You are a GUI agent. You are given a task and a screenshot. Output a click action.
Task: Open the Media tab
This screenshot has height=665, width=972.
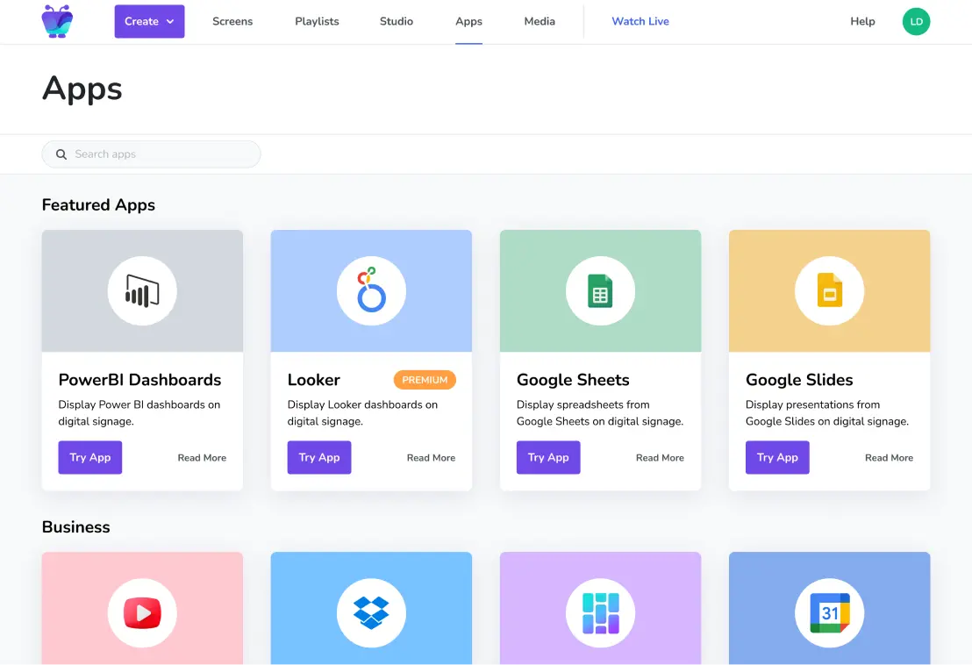coord(540,21)
